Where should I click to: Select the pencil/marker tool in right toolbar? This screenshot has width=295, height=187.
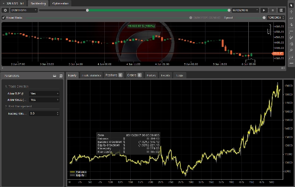(292, 38)
